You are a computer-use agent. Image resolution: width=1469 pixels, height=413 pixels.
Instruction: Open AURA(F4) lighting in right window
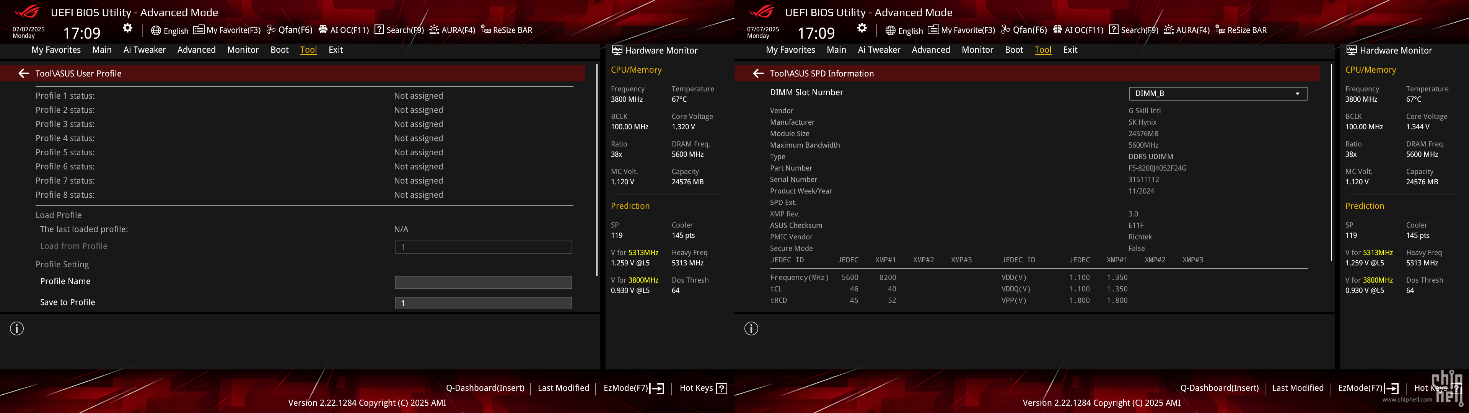[1187, 30]
